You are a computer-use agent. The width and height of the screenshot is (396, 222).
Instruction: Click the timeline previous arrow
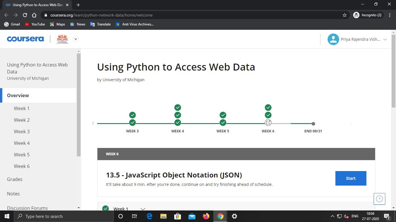point(93,123)
